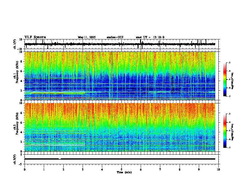Click time axis tick label "3"

pyautogui.click(x=83, y=170)
